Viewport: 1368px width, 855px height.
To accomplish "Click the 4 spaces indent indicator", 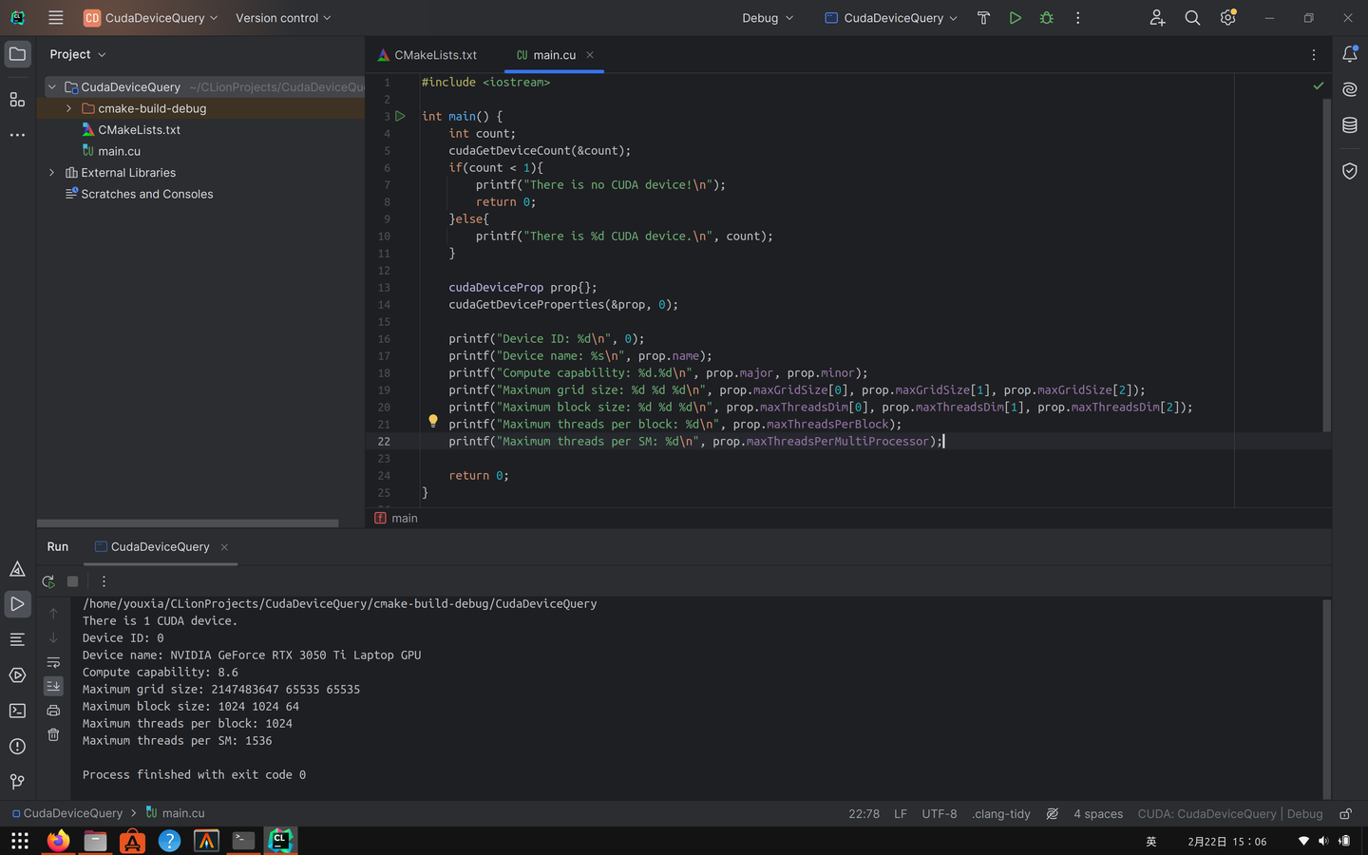I will (1098, 813).
